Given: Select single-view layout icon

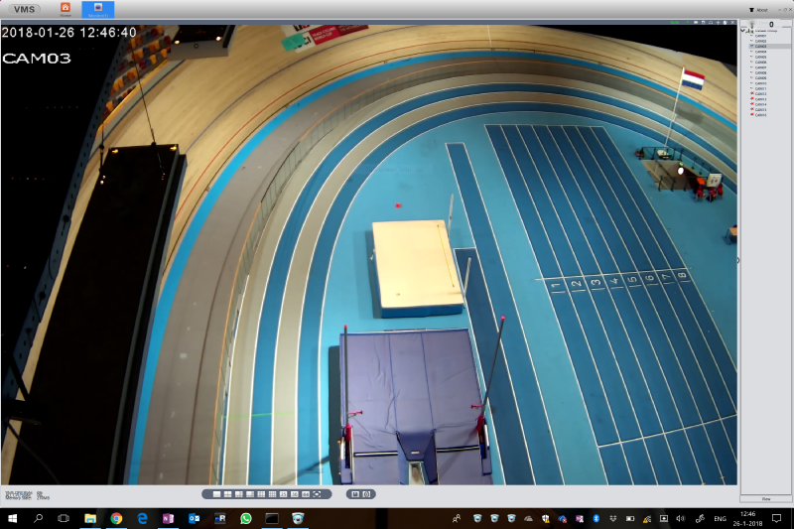Looking at the screenshot, I should pyautogui.click(x=216, y=493).
